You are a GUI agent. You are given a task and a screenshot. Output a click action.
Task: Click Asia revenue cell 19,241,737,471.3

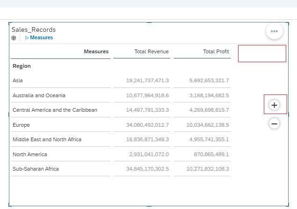tap(147, 80)
